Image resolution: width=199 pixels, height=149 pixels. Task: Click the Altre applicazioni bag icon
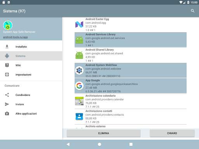coord(7,113)
